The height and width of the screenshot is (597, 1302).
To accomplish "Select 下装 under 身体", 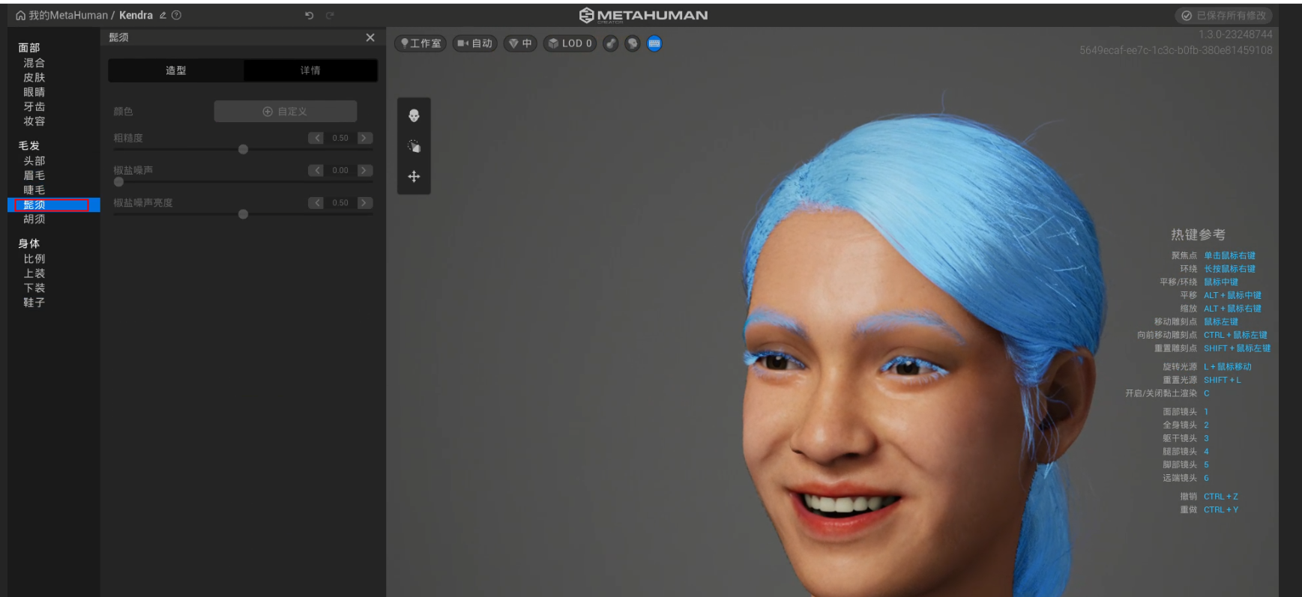I will pyautogui.click(x=34, y=288).
